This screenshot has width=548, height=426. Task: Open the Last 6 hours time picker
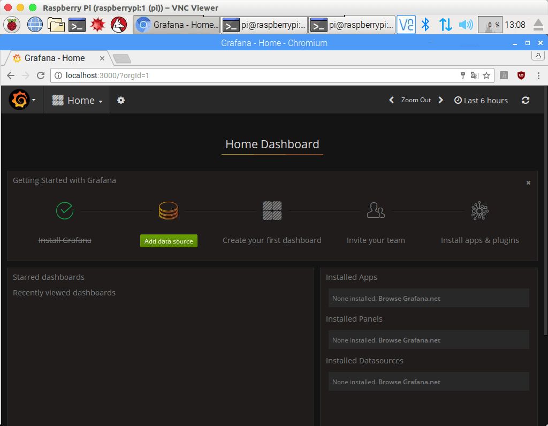(x=481, y=100)
